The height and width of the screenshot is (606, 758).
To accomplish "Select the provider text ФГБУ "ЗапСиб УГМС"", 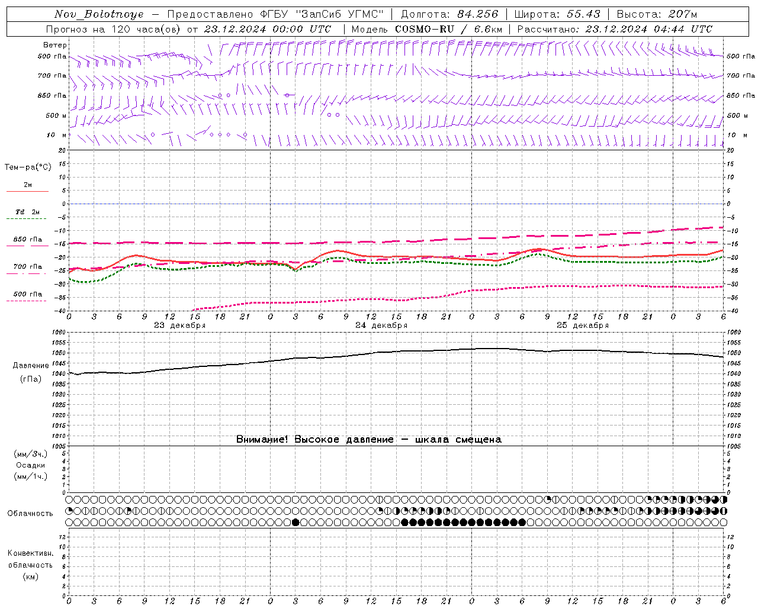I will 322,14.
